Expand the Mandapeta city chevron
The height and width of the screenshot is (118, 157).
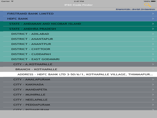[153, 89]
